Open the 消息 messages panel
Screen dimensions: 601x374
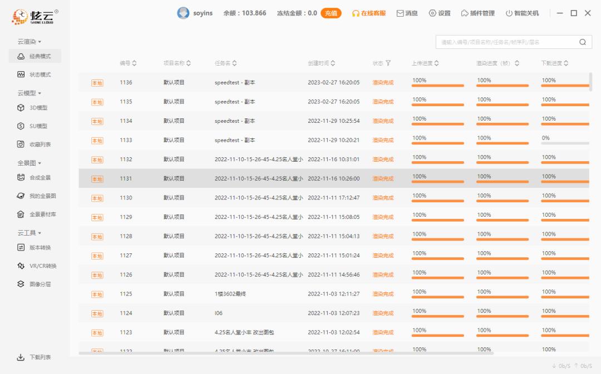coord(408,13)
